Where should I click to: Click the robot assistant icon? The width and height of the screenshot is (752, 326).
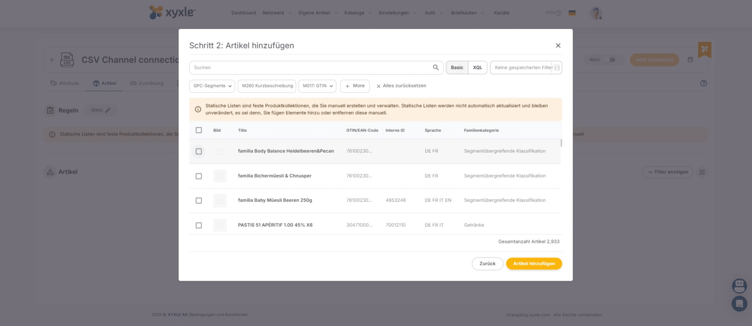coord(739,285)
